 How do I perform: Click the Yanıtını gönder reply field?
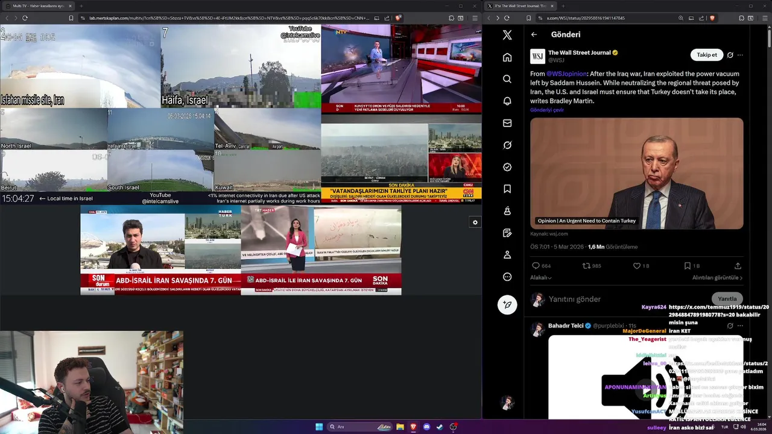pyautogui.click(x=627, y=299)
